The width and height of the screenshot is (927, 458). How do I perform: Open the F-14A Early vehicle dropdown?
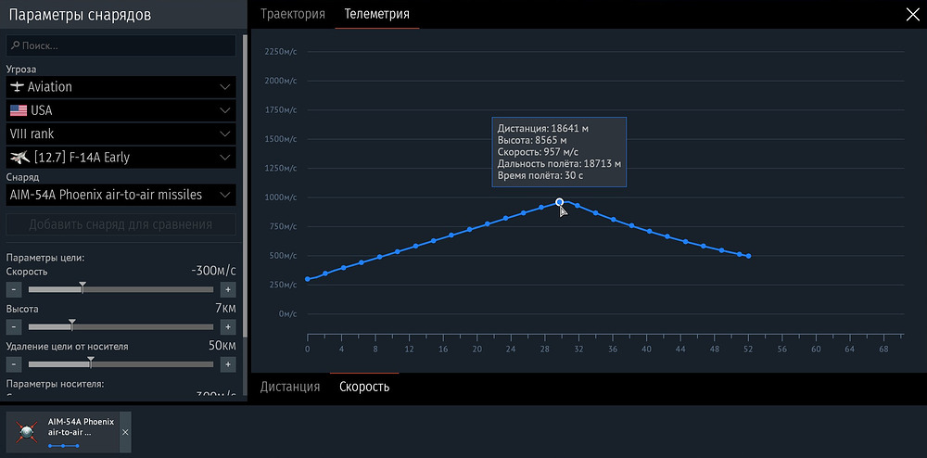[121, 158]
